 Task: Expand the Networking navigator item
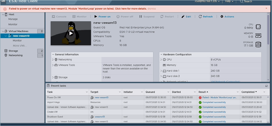click(x=15, y=55)
